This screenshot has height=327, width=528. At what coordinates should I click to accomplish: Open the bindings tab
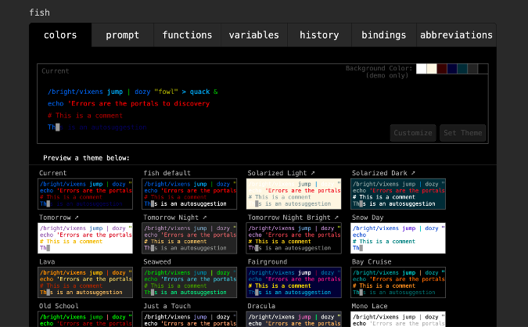(383, 35)
